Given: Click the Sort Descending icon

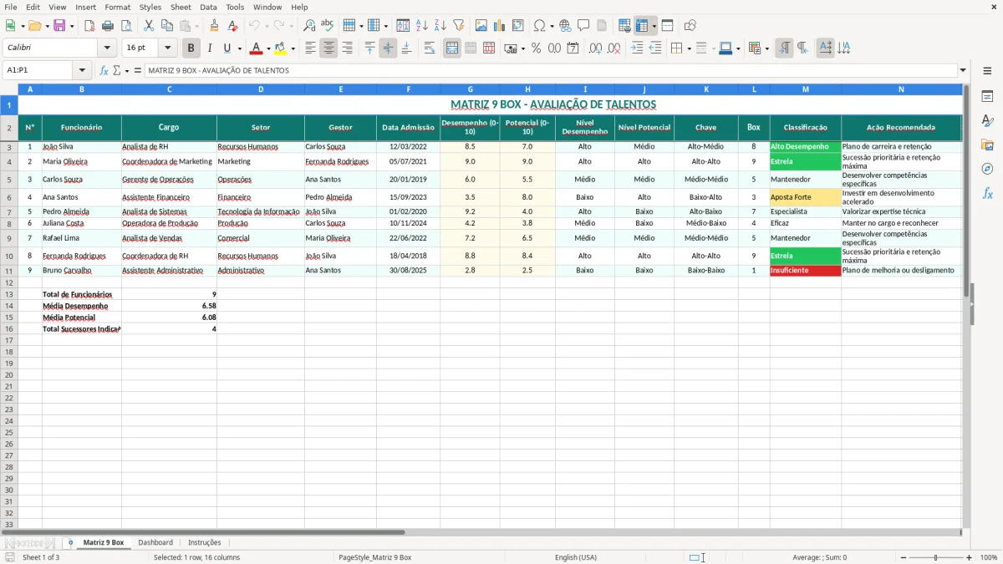Looking at the screenshot, I should coord(440,26).
